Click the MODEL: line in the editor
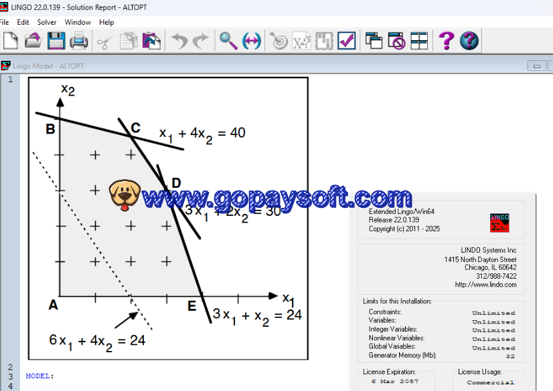The image size is (553, 391). pos(40,376)
